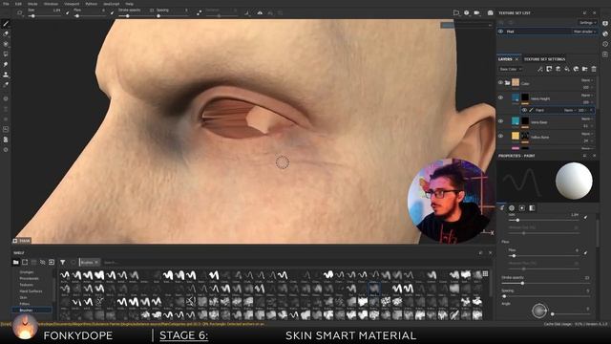611x344 pixels.
Task: Click the Flow slider in Properties panel
Action: click(543, 256)
